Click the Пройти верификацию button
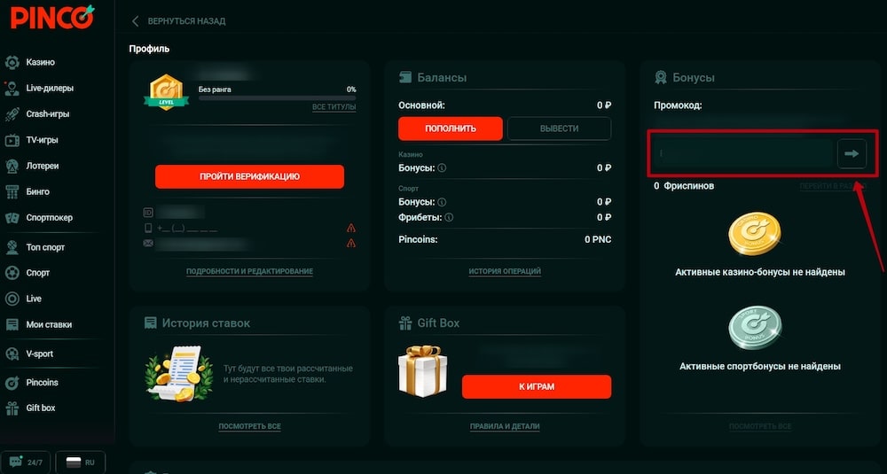 click(249, 176)
